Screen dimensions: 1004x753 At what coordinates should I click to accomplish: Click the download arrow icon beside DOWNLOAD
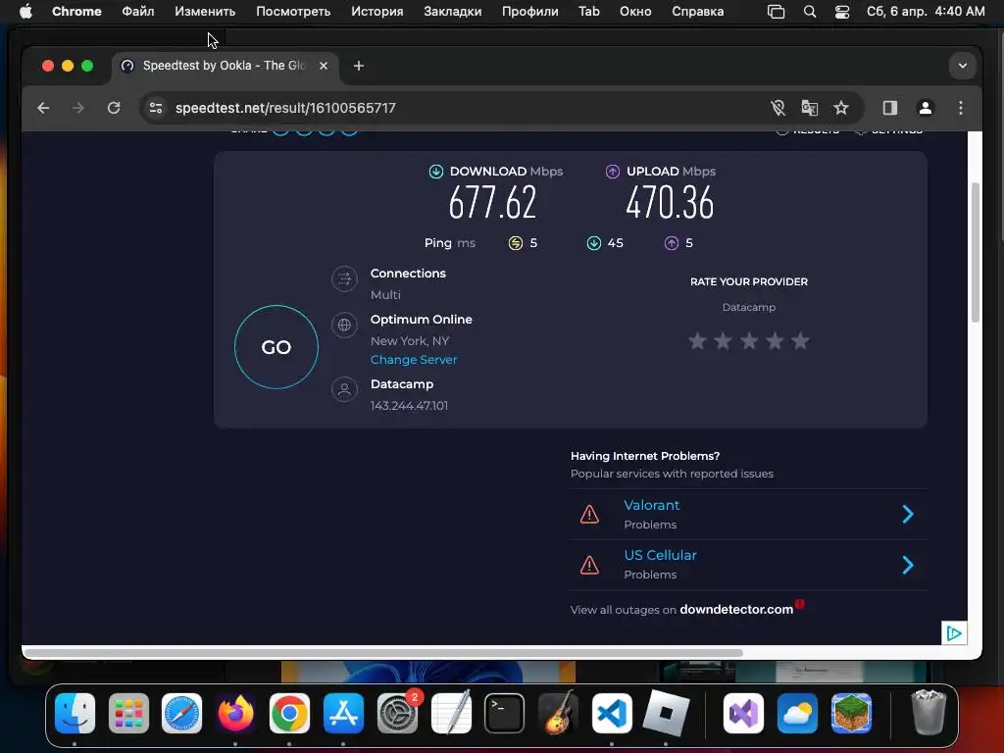click(436, 172)
